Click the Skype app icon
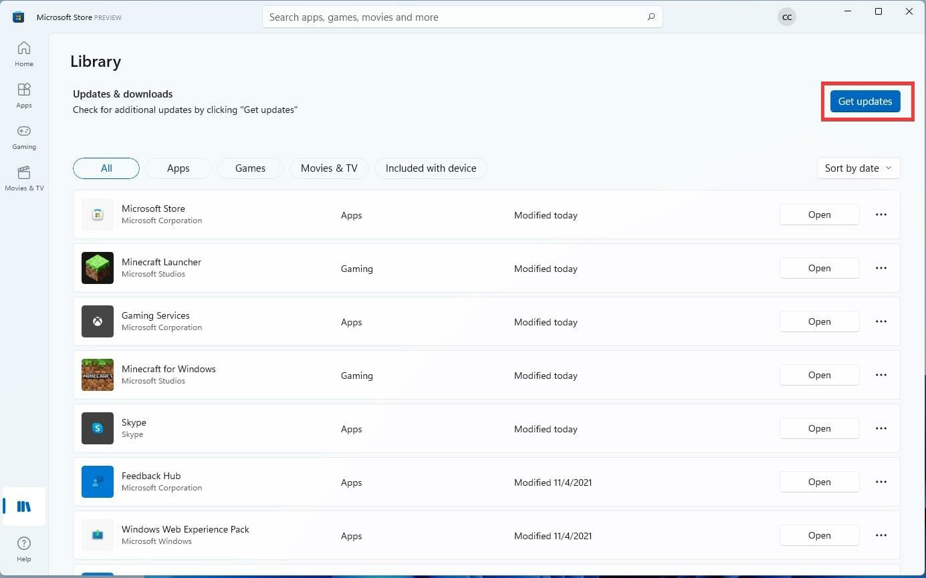Image resolution: width=926 pixels, height=578 pixels. pos(98,428)
